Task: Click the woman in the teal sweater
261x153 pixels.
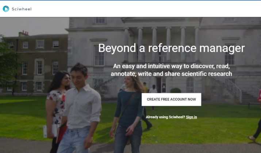Action: pos(129,115)
